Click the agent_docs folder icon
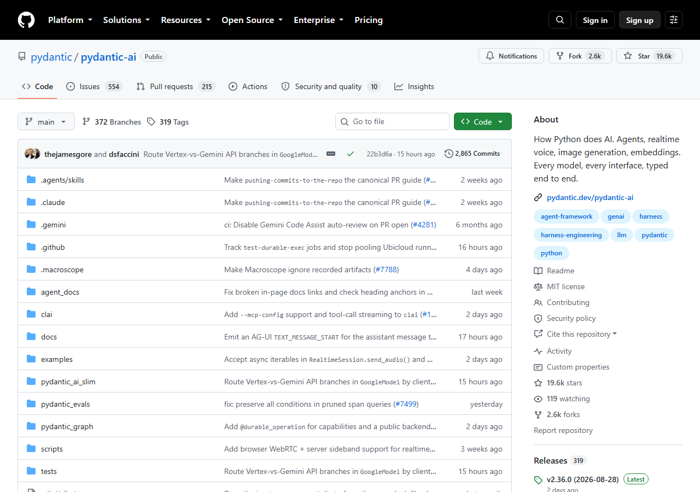Screen dimensions: 700x492 point(31,292)
